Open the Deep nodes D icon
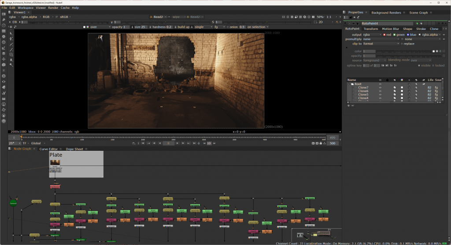 (x=4, y=76)
